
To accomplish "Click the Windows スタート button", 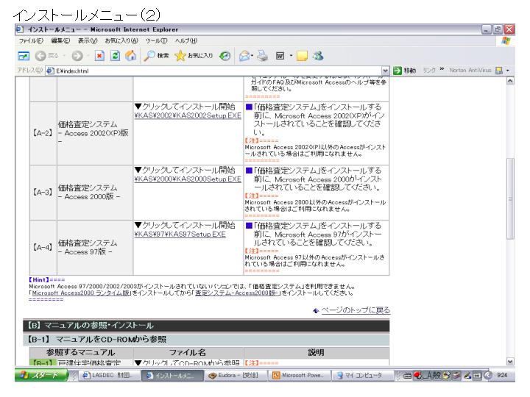I will tap(41, 375).
